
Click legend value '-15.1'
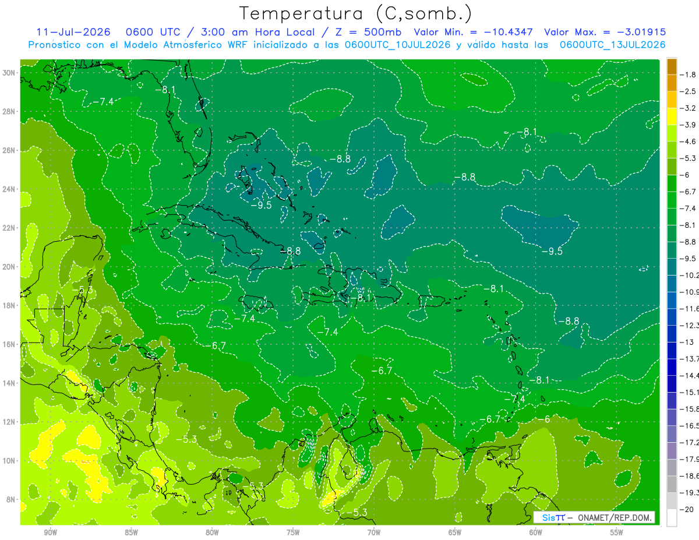pos(690,392)
